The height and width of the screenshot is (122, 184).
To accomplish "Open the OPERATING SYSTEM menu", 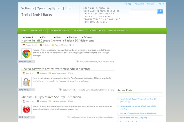I will click(59, 30).
